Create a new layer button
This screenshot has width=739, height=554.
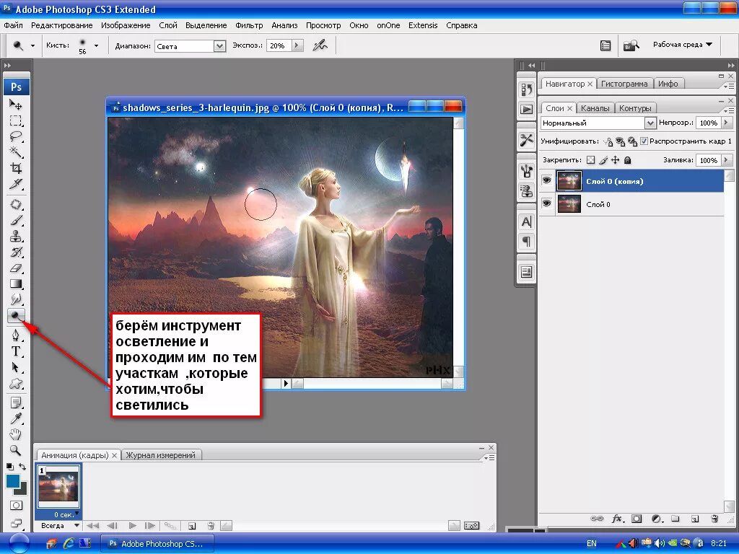(695, 519)
